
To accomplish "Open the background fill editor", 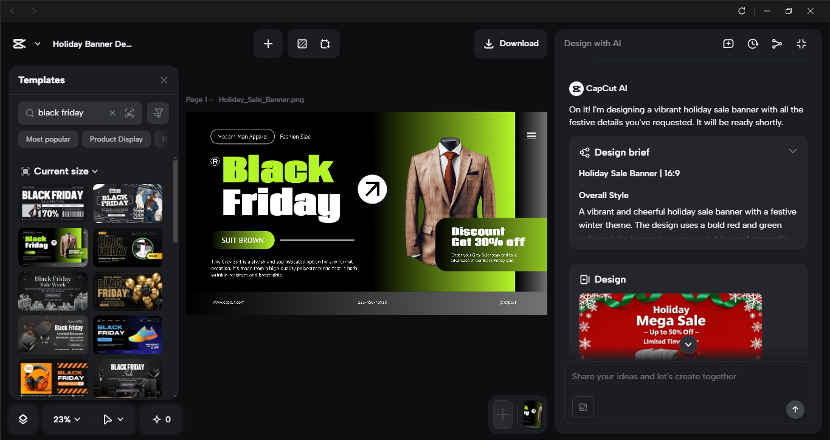I will (302, 43).
